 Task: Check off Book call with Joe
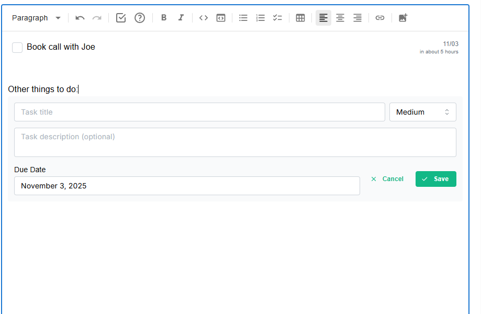pyautogui.click(x=17, y=48)
